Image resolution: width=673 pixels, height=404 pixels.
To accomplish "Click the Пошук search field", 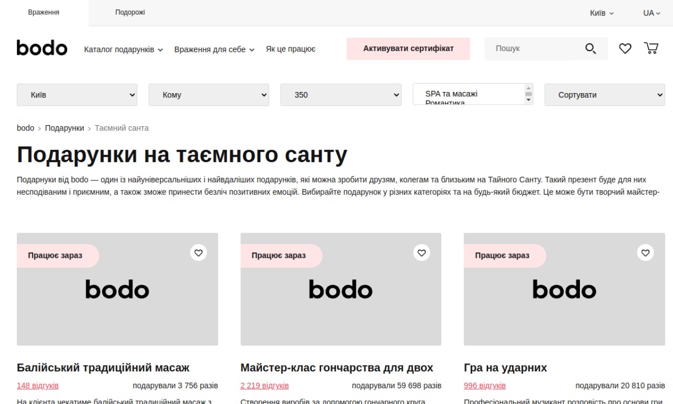I will (531, 48).
